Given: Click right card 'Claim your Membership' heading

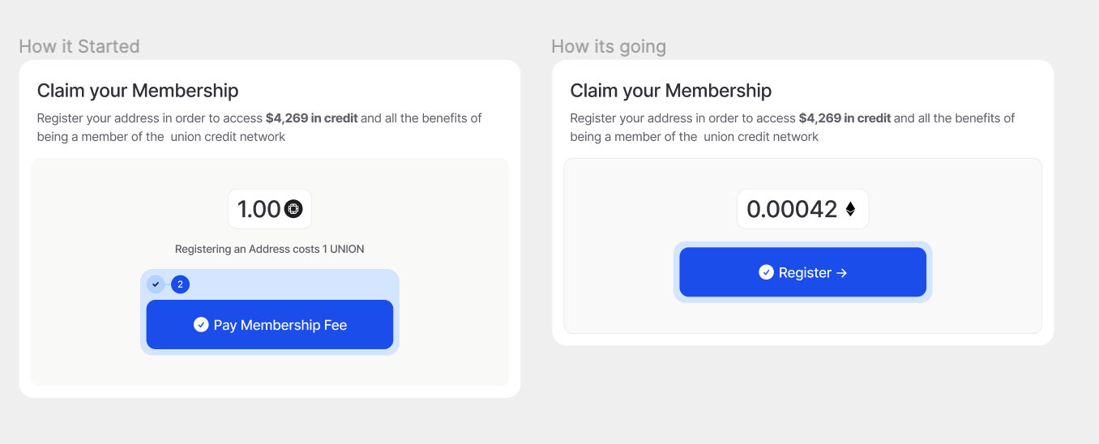Looking at the screenshot, I should tap(671, 90).
